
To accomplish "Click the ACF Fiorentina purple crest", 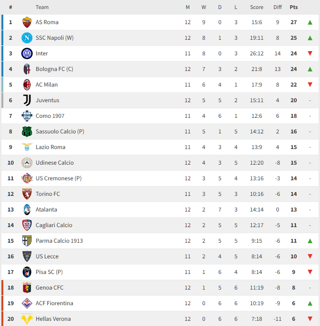I will click(x=27, y=303).
